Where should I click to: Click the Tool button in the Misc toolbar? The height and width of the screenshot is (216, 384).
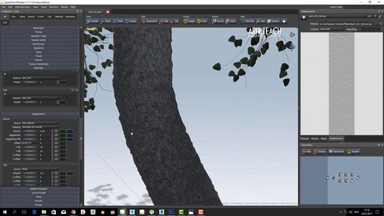click(260, 22)
